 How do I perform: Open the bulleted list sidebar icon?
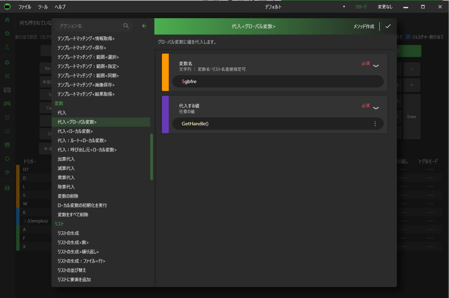click(7, 131)
